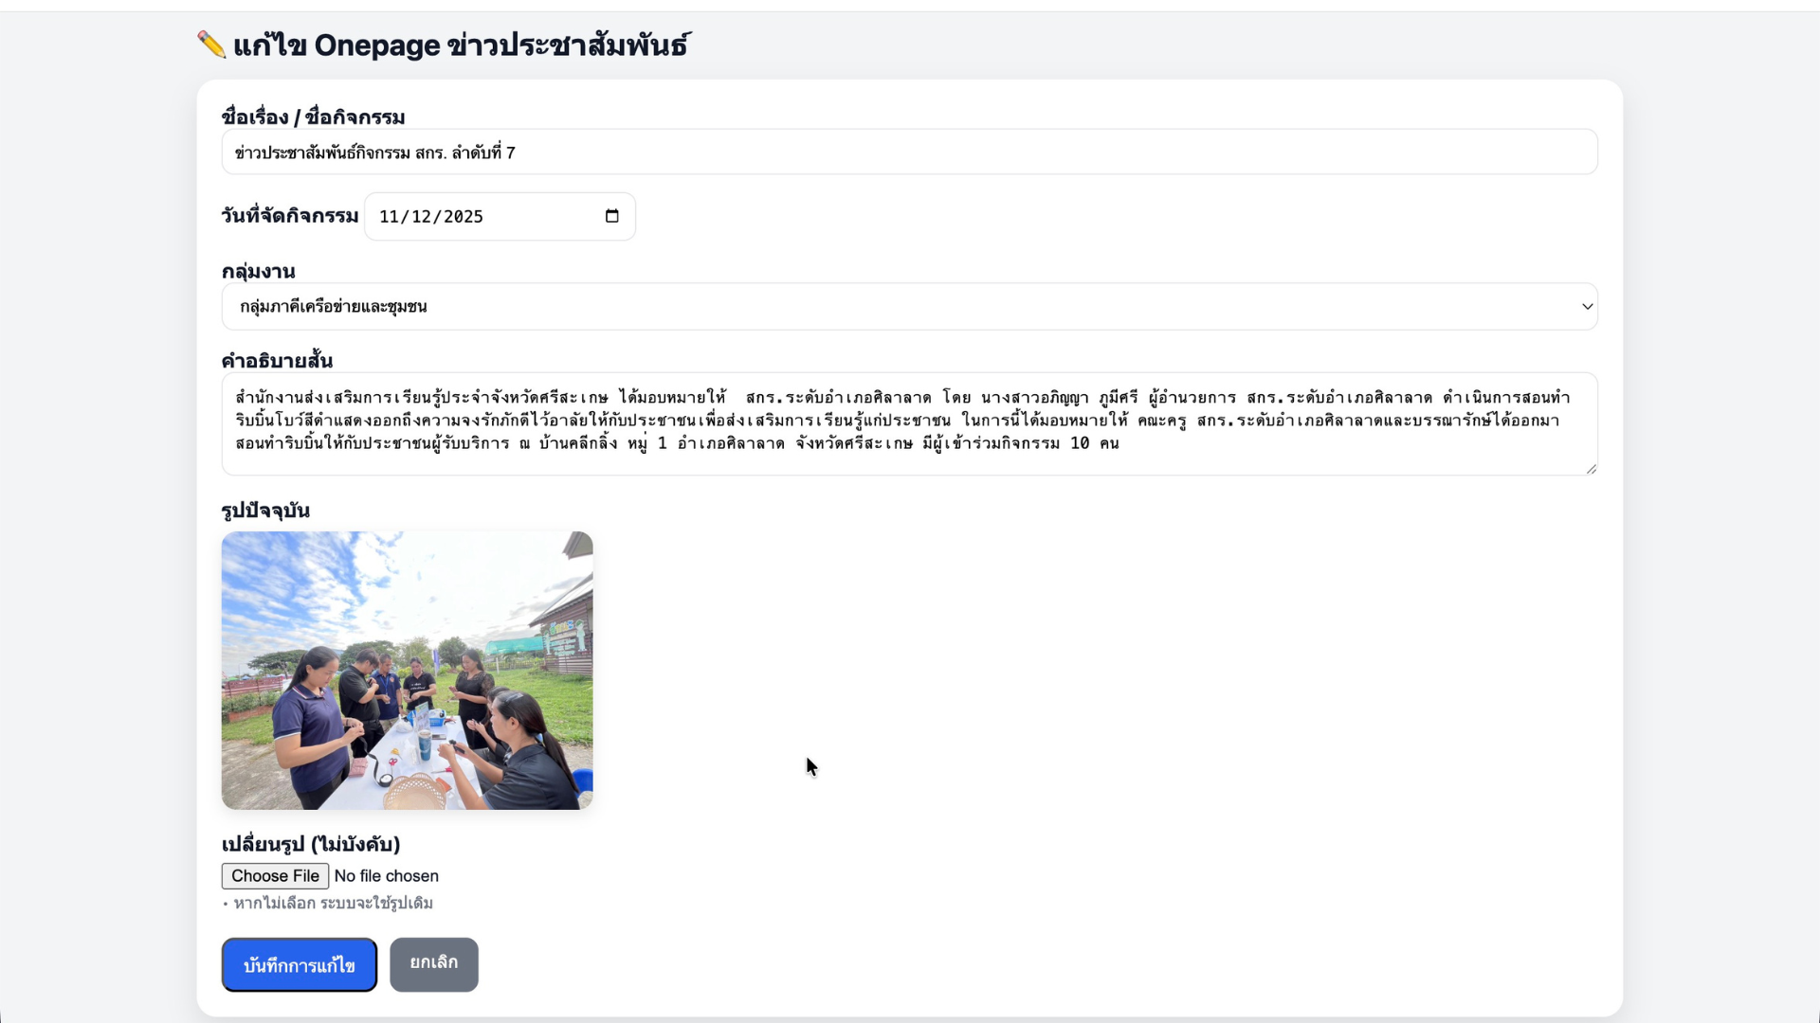Viewport: 1820px width, 1023px height.
Task: Focus the ชื่อเรื่อง title input field
Action: point(908,153)
